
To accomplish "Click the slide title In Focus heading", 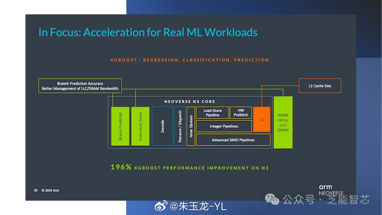I will [x=148, y=33].
